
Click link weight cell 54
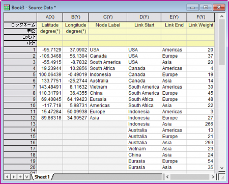pyautogui.click(x=201, y=161)
